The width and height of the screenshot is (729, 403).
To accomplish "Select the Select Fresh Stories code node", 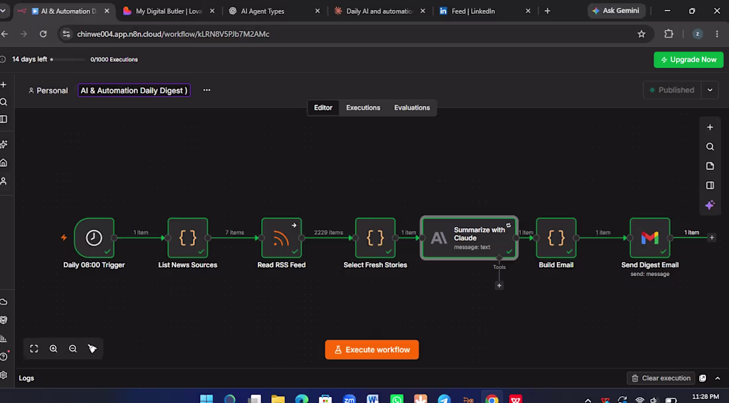I will click(375, 238).
